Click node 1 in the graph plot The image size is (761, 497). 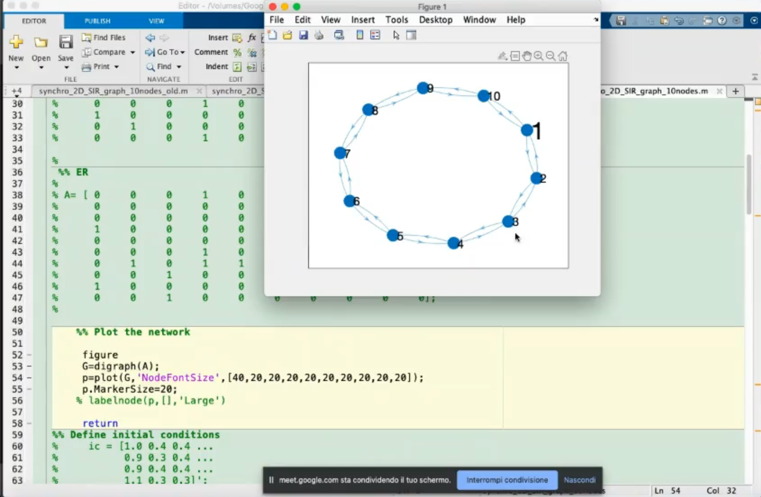click(x=527, y=130)
